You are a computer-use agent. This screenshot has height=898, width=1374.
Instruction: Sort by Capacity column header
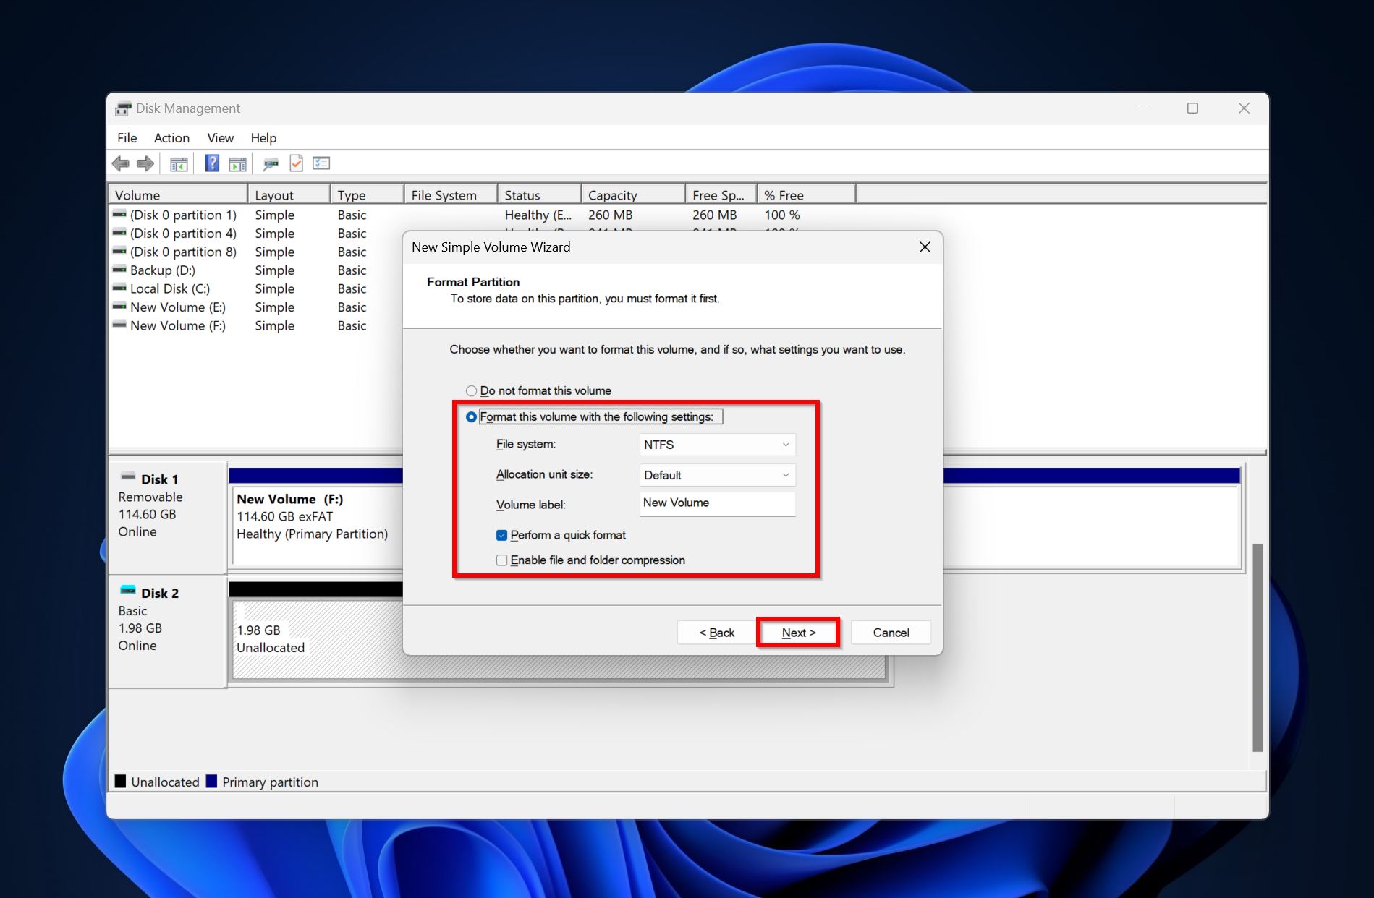pyautogui.click(x=633, y=195)
